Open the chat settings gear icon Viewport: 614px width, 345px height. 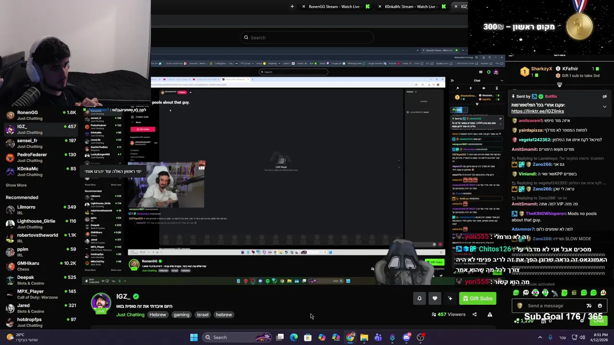click(x=582, y=321)
